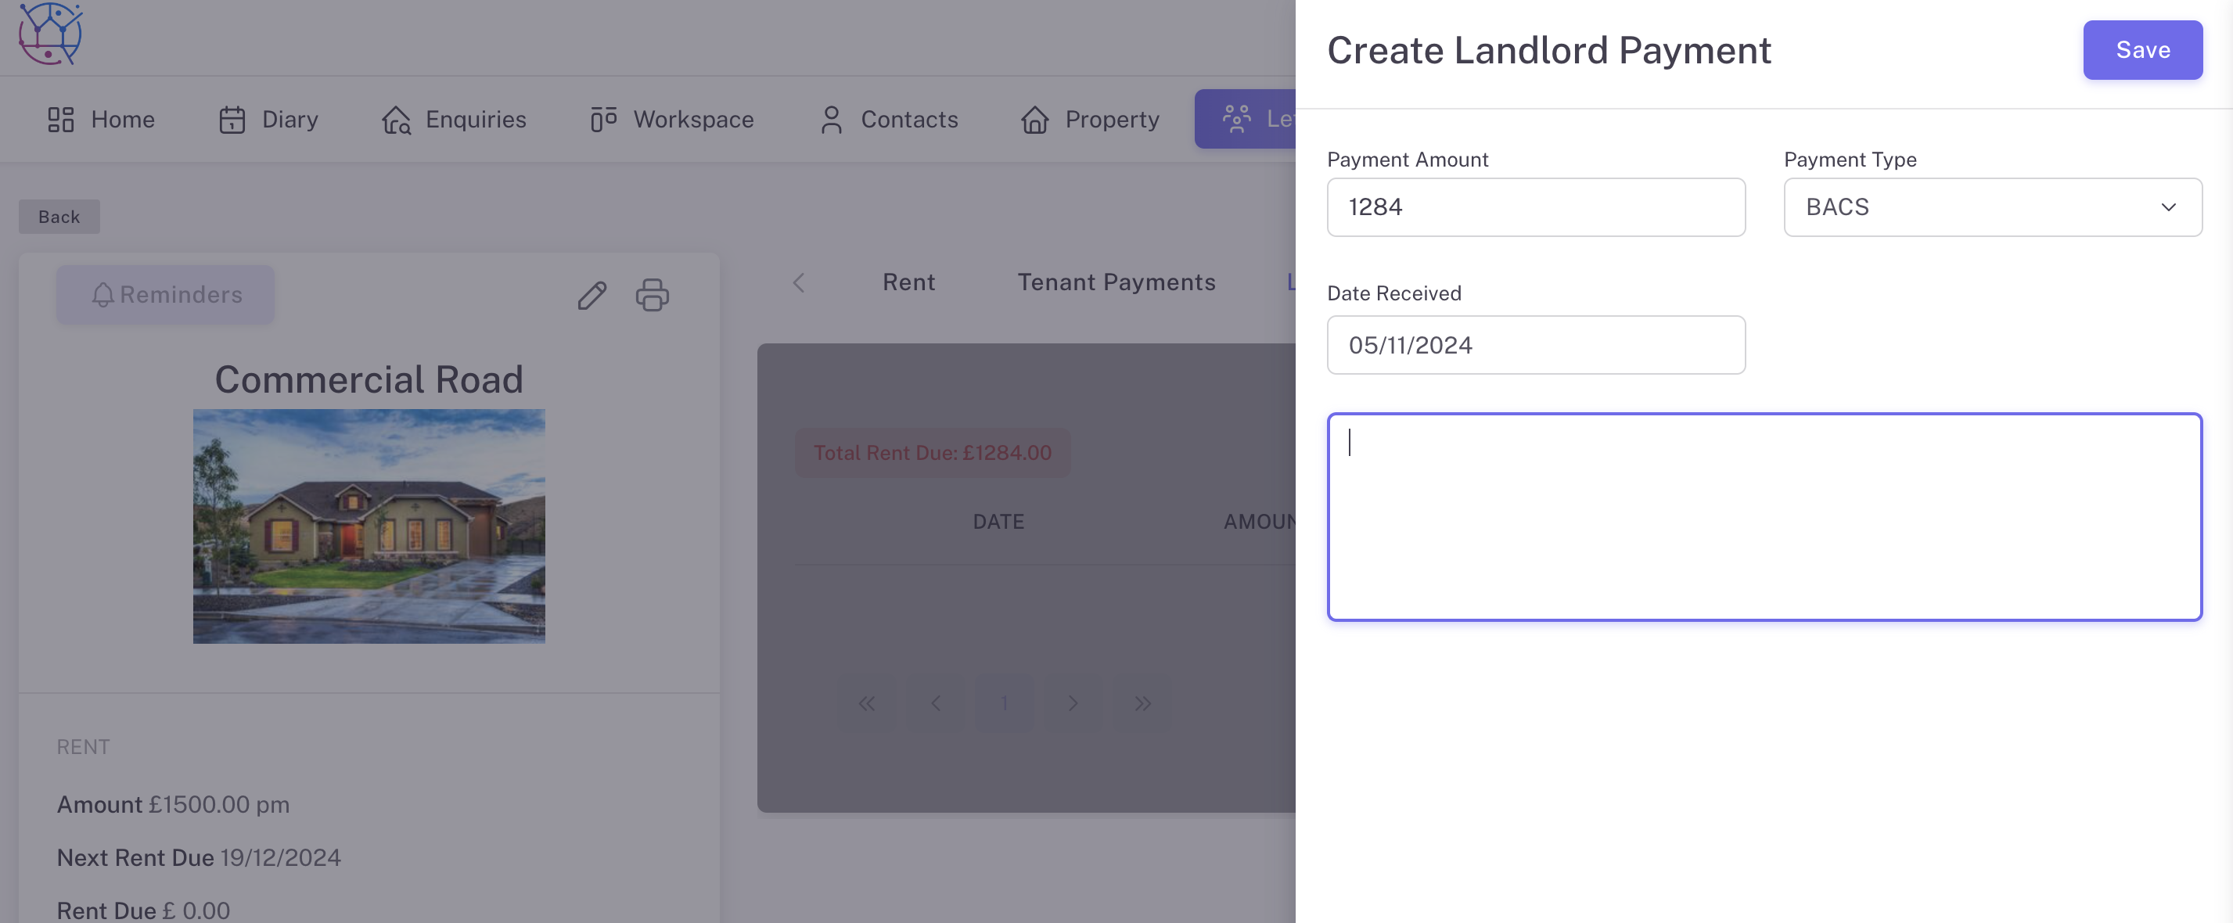Open the Rent tab
The width and height of the screenshot is (2233, 923).
click(908, 282)
